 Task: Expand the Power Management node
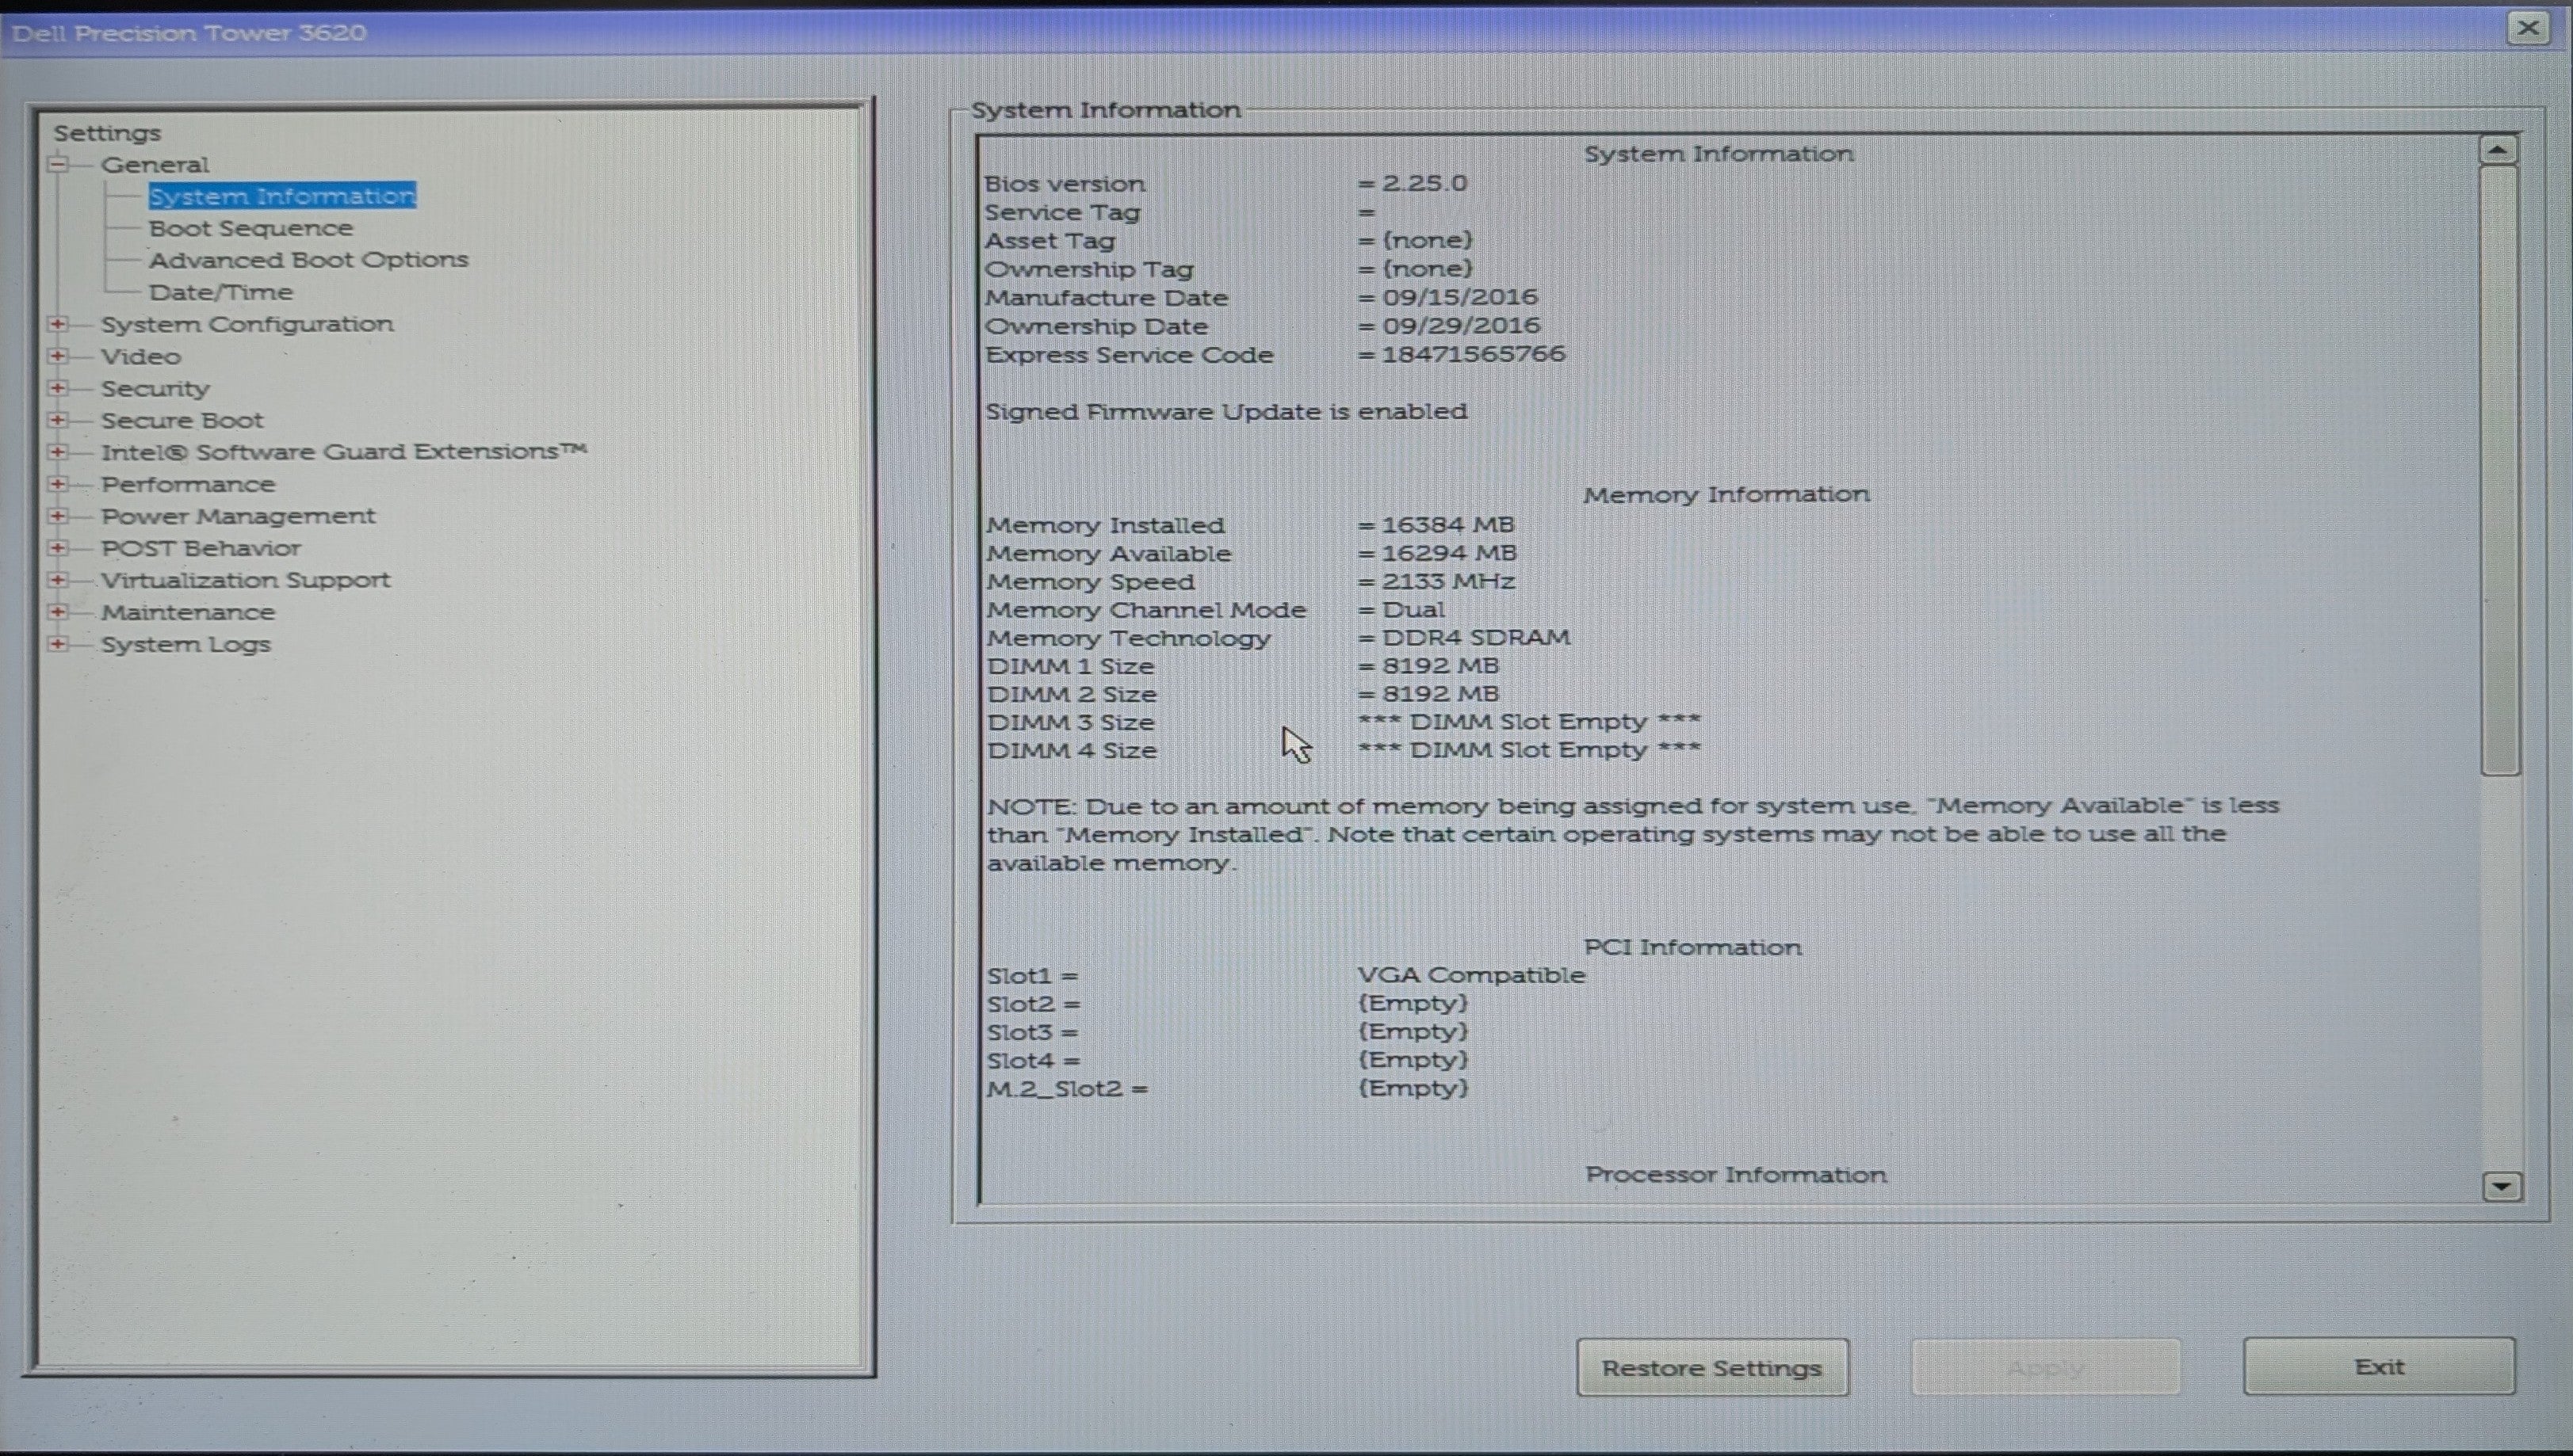(58, 516)
